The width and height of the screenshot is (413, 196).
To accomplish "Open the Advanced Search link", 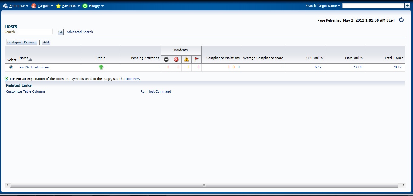I will (x=80, y=32).
